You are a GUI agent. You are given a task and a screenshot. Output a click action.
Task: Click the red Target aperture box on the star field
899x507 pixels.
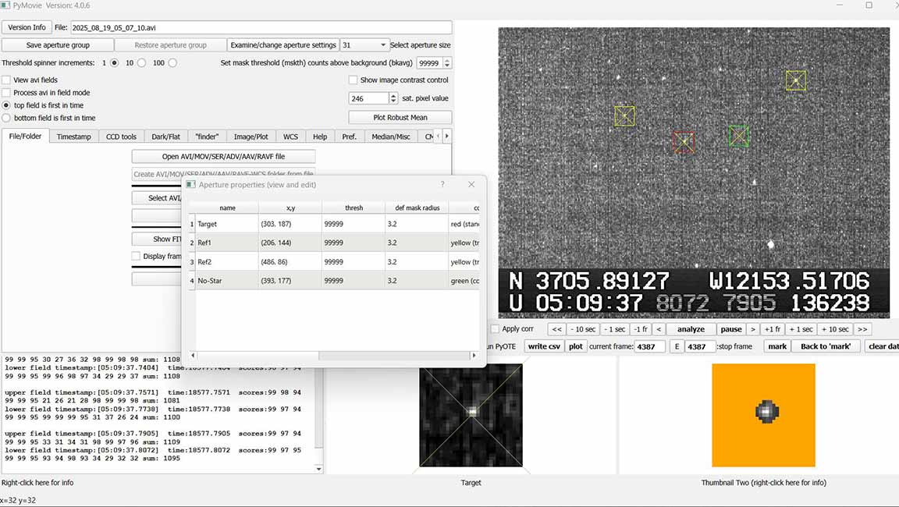click(684, 141)
